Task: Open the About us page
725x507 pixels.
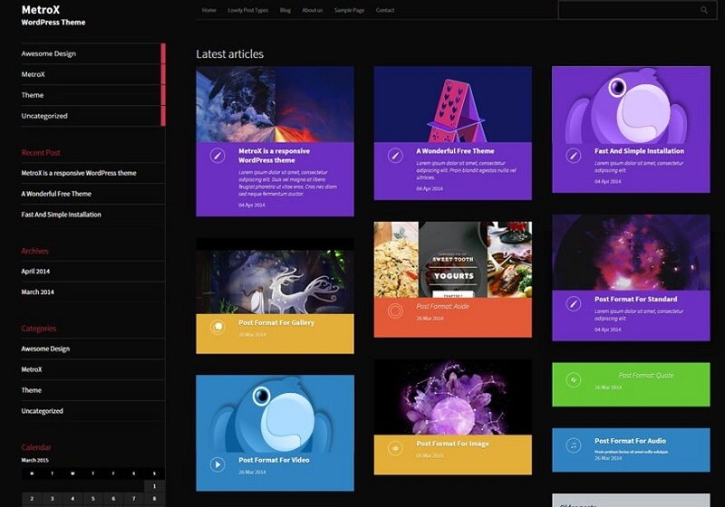Action: [x=312, y=10]
